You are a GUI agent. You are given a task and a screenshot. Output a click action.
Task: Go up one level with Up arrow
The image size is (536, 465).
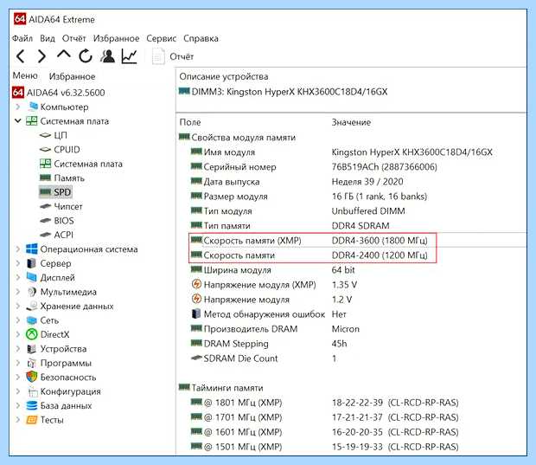[x=64, y=55]
